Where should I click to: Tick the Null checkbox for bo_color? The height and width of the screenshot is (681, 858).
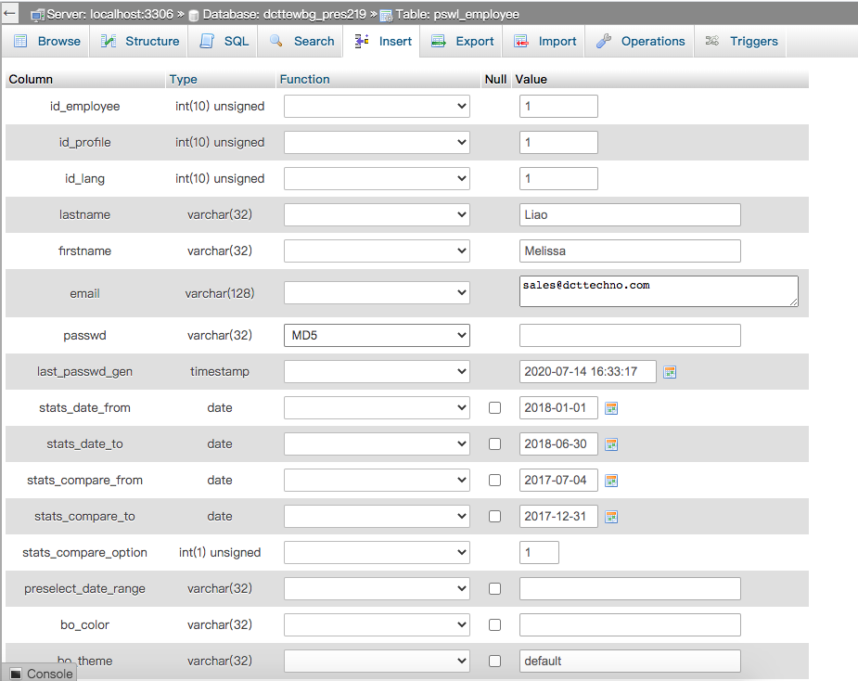click(494, 624)
